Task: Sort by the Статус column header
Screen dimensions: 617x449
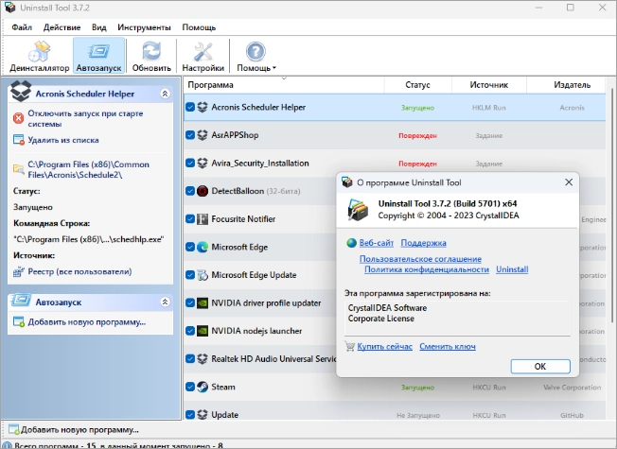Action: click(x=418, y=85)
